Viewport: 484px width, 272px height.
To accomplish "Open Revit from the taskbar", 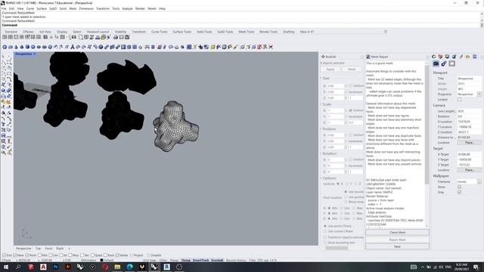I will coord(166,267).
